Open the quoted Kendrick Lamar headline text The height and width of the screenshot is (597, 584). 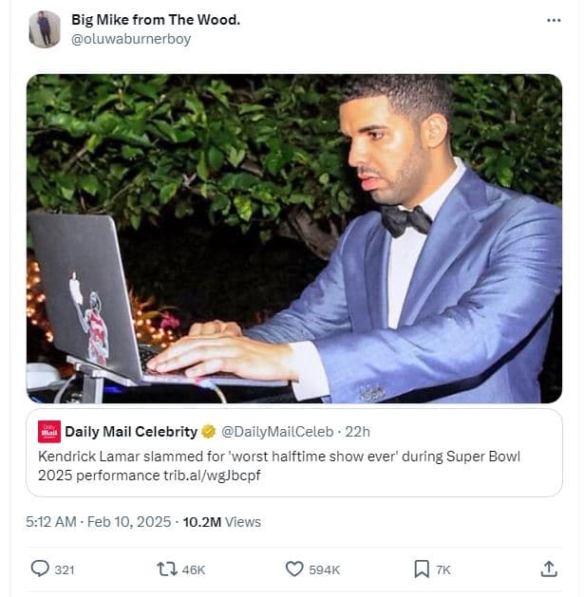point(279,465)
